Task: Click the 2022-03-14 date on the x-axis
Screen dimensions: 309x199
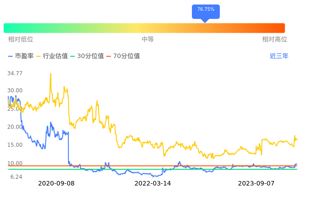Action: pyautogui.click(x=153, y=184)
